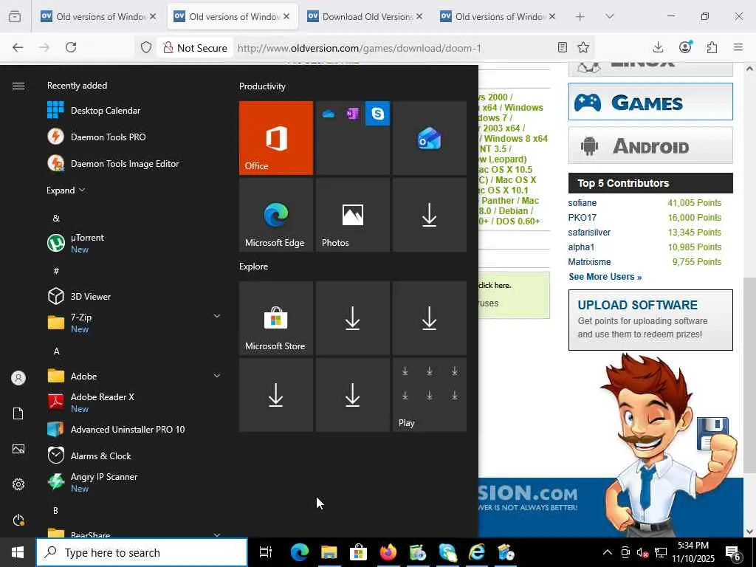Open the Android category banner
This screenshot has width=756, height=567.
tap(650, 145)
